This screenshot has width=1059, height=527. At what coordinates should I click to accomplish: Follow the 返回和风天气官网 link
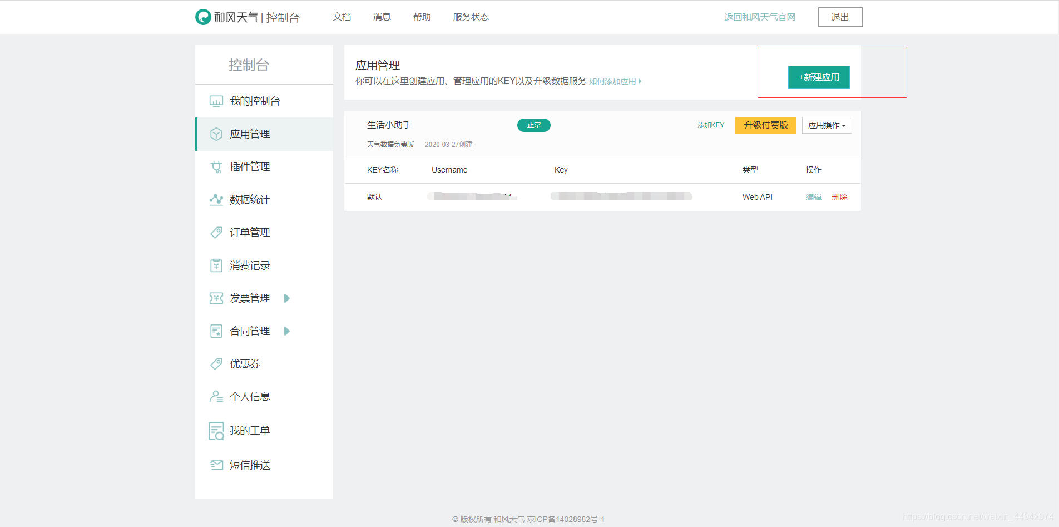coord(759,17)
